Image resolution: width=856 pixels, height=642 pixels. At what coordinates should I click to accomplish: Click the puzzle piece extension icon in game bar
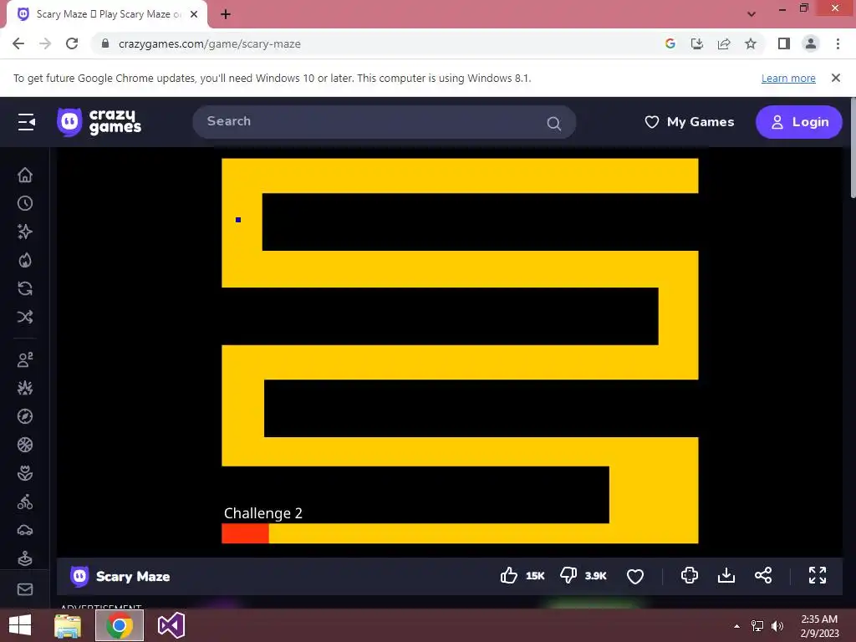click(x=690, y=575)
